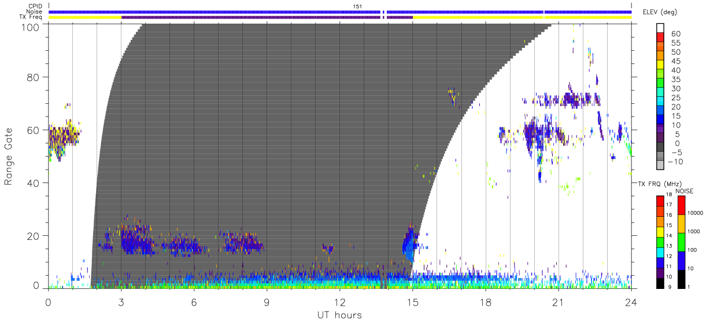Select the black bottom segment of NOISE colorbar
The width and height of the screenshot is (710, 327).
click(x=681, y=279)
